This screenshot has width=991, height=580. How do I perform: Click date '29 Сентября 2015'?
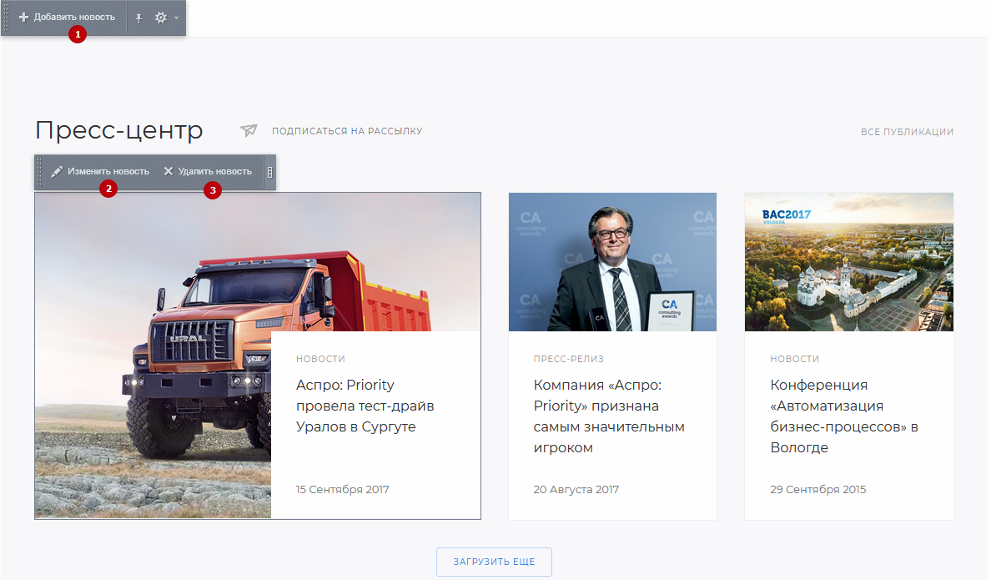click(x=817, y=490)
